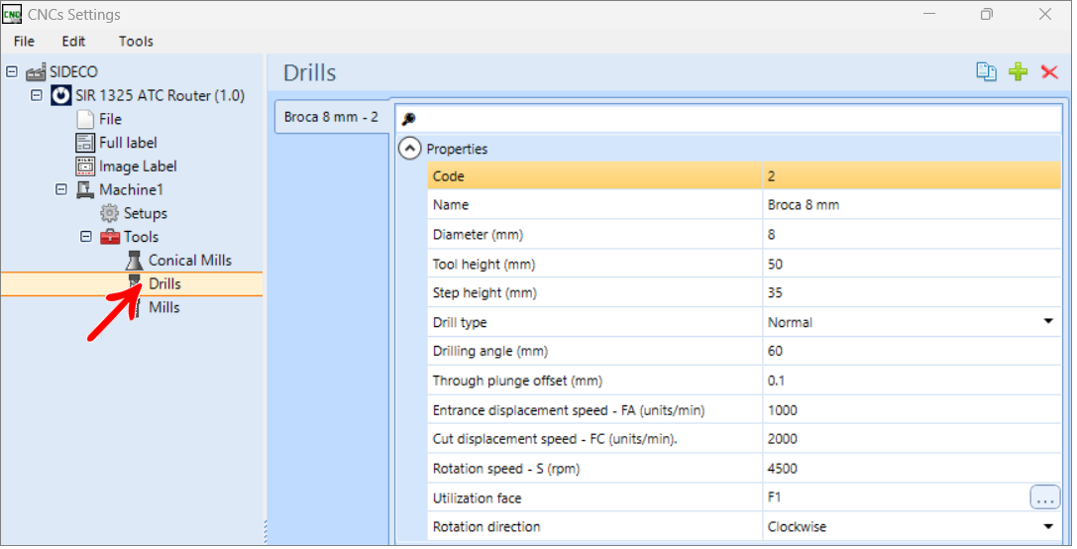1077x549 pixels.
Task: Click the SIDECO factory icon
Action: (x=36, y=72)
